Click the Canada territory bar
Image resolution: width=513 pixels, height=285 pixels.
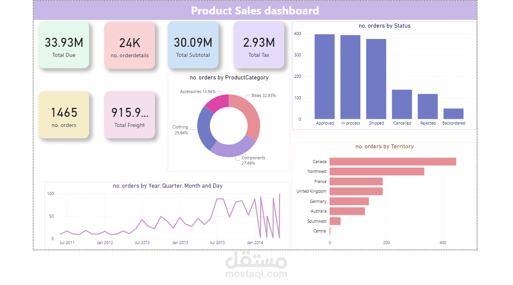click(393, 162)
